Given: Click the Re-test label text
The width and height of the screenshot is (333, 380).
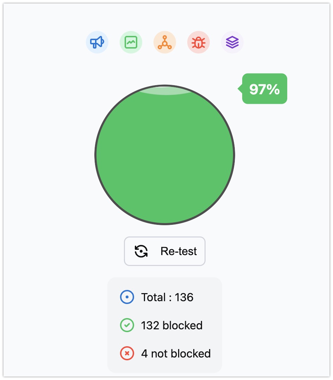Looking at the screenshot, I should (x=178, y=251).
